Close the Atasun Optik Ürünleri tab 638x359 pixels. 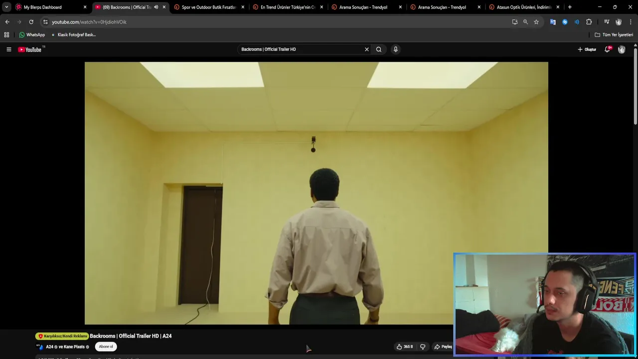pyautogui.click(x=558, y=7)
